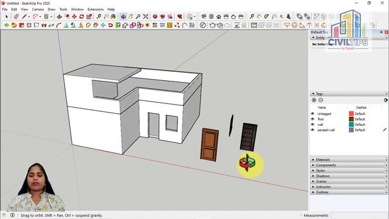Open Tags details arrow menu
This screenshot has height=219, width=389.
(x=385, y=100)
